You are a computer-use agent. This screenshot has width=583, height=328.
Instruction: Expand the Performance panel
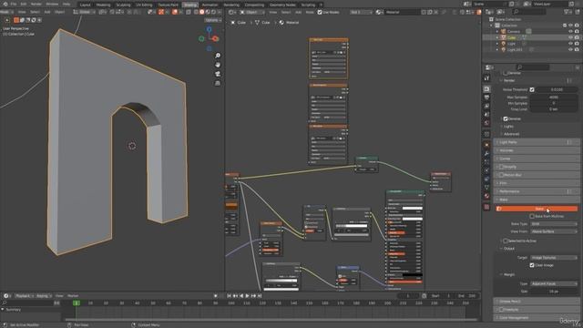click(537, 191)
